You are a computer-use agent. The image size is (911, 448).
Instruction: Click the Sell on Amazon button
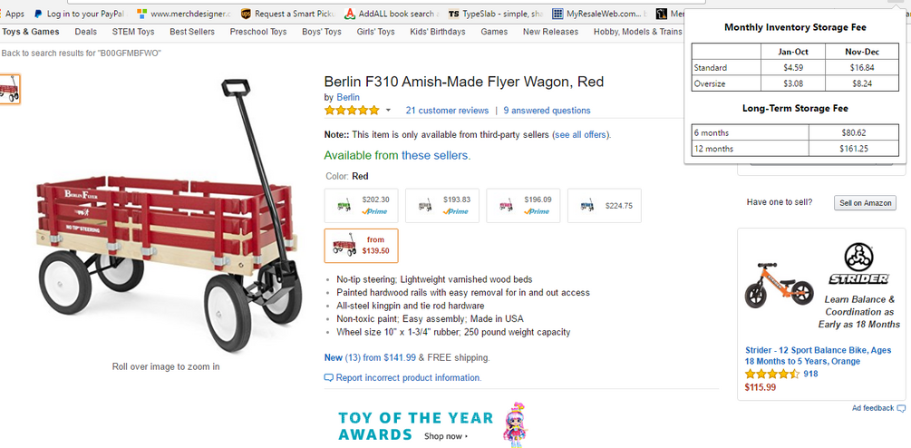(865, 203)
